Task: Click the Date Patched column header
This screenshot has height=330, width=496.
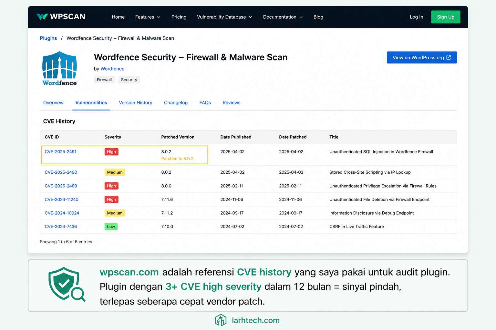Action: 293,137
